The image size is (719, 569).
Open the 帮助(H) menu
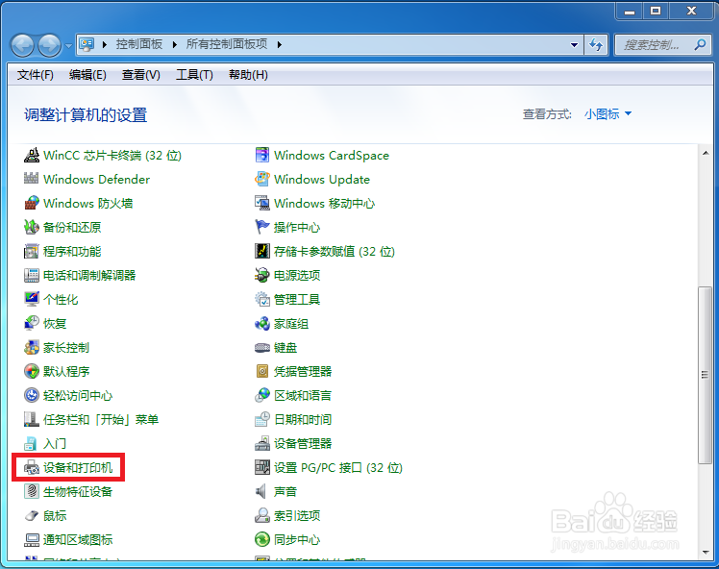point(248,75)
